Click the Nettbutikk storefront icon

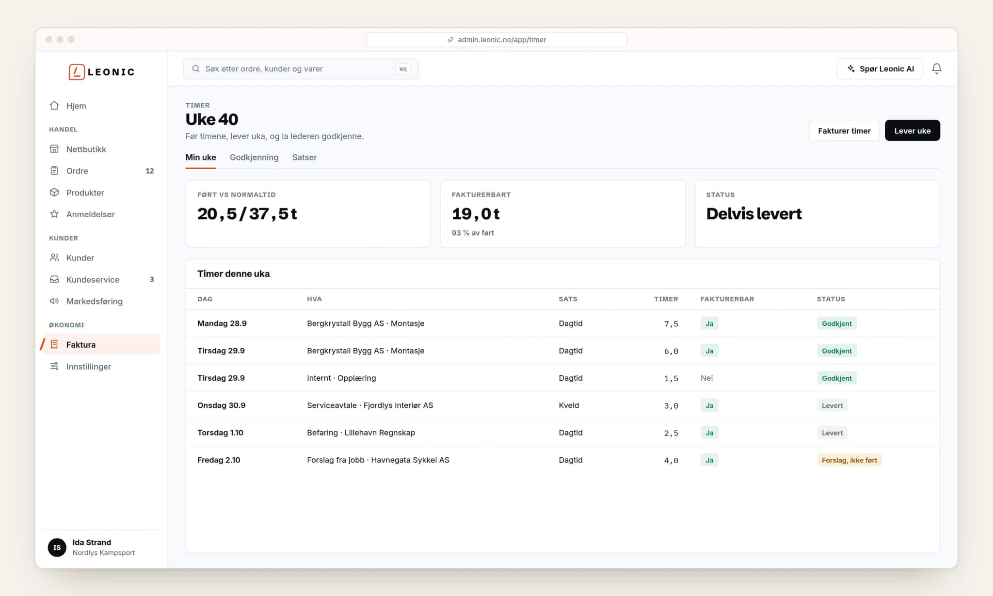(x=54, y=149)
